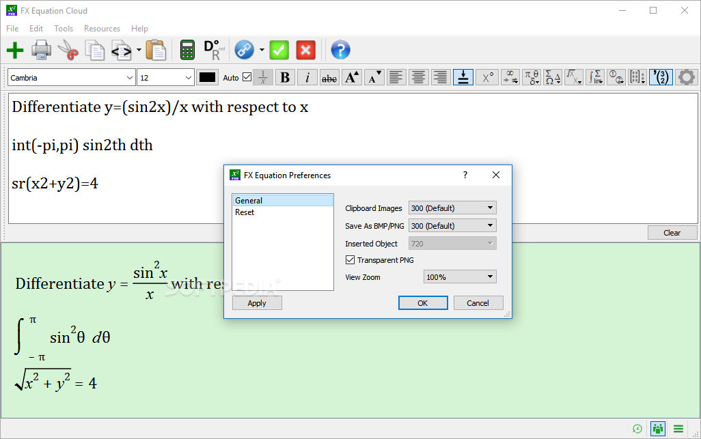Select General in preferences list
This screenshot has width=701, height=439.
click(283, 201)
